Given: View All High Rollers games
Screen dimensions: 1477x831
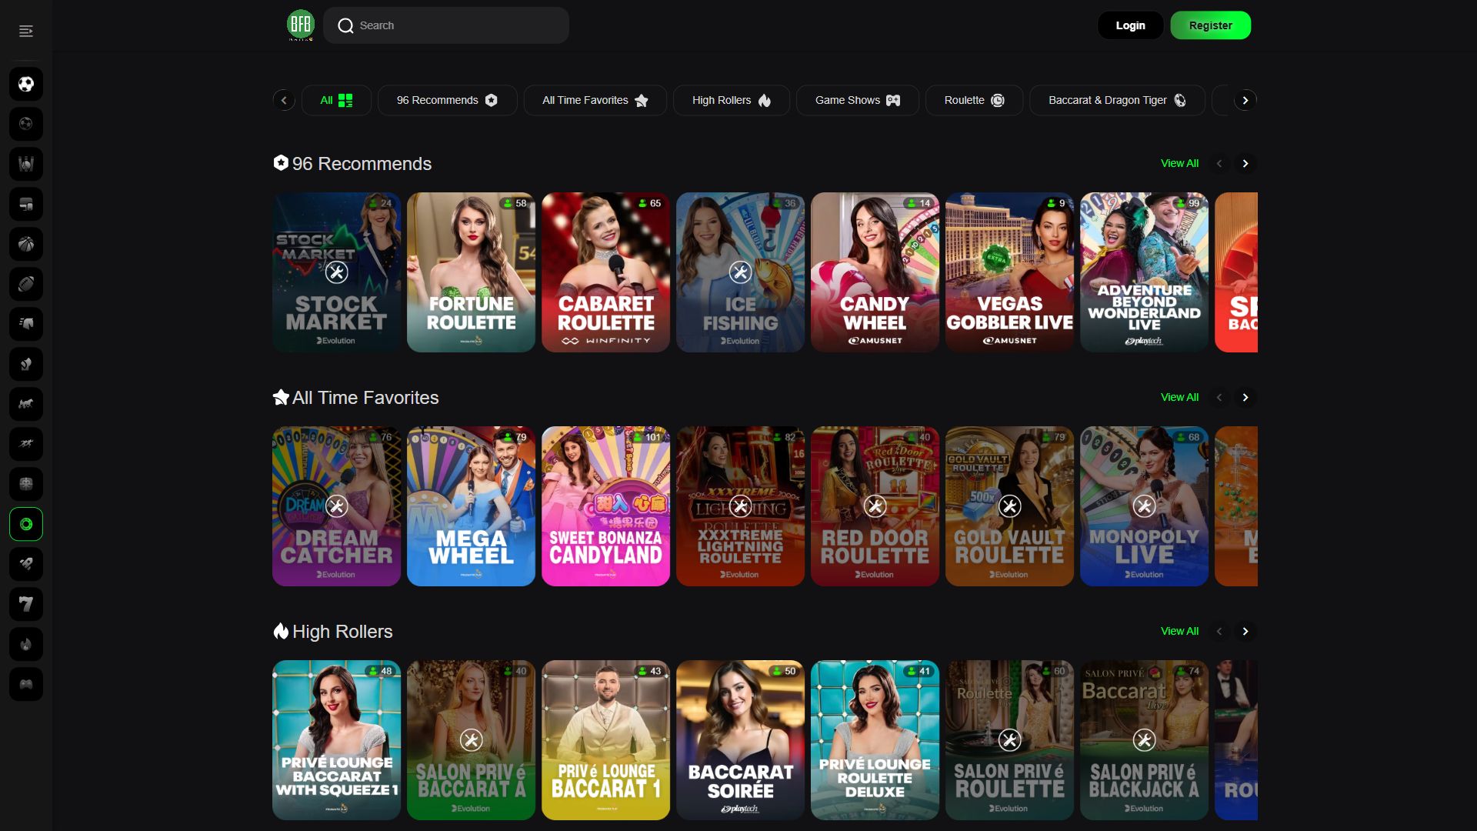Looking at the screenshot, I should 1179,631.
